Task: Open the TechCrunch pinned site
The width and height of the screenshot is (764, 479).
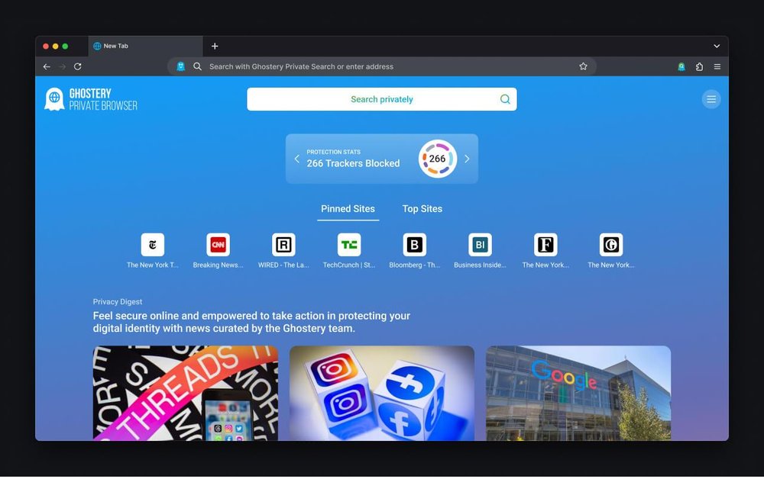Action: click(x=349, y=251)
